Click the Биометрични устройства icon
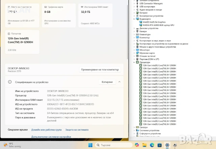Image resolution: width=216 pixels, height=149 pixels. tap(137, 16)
